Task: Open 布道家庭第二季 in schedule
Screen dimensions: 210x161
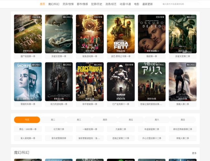Action: (152, 129)
